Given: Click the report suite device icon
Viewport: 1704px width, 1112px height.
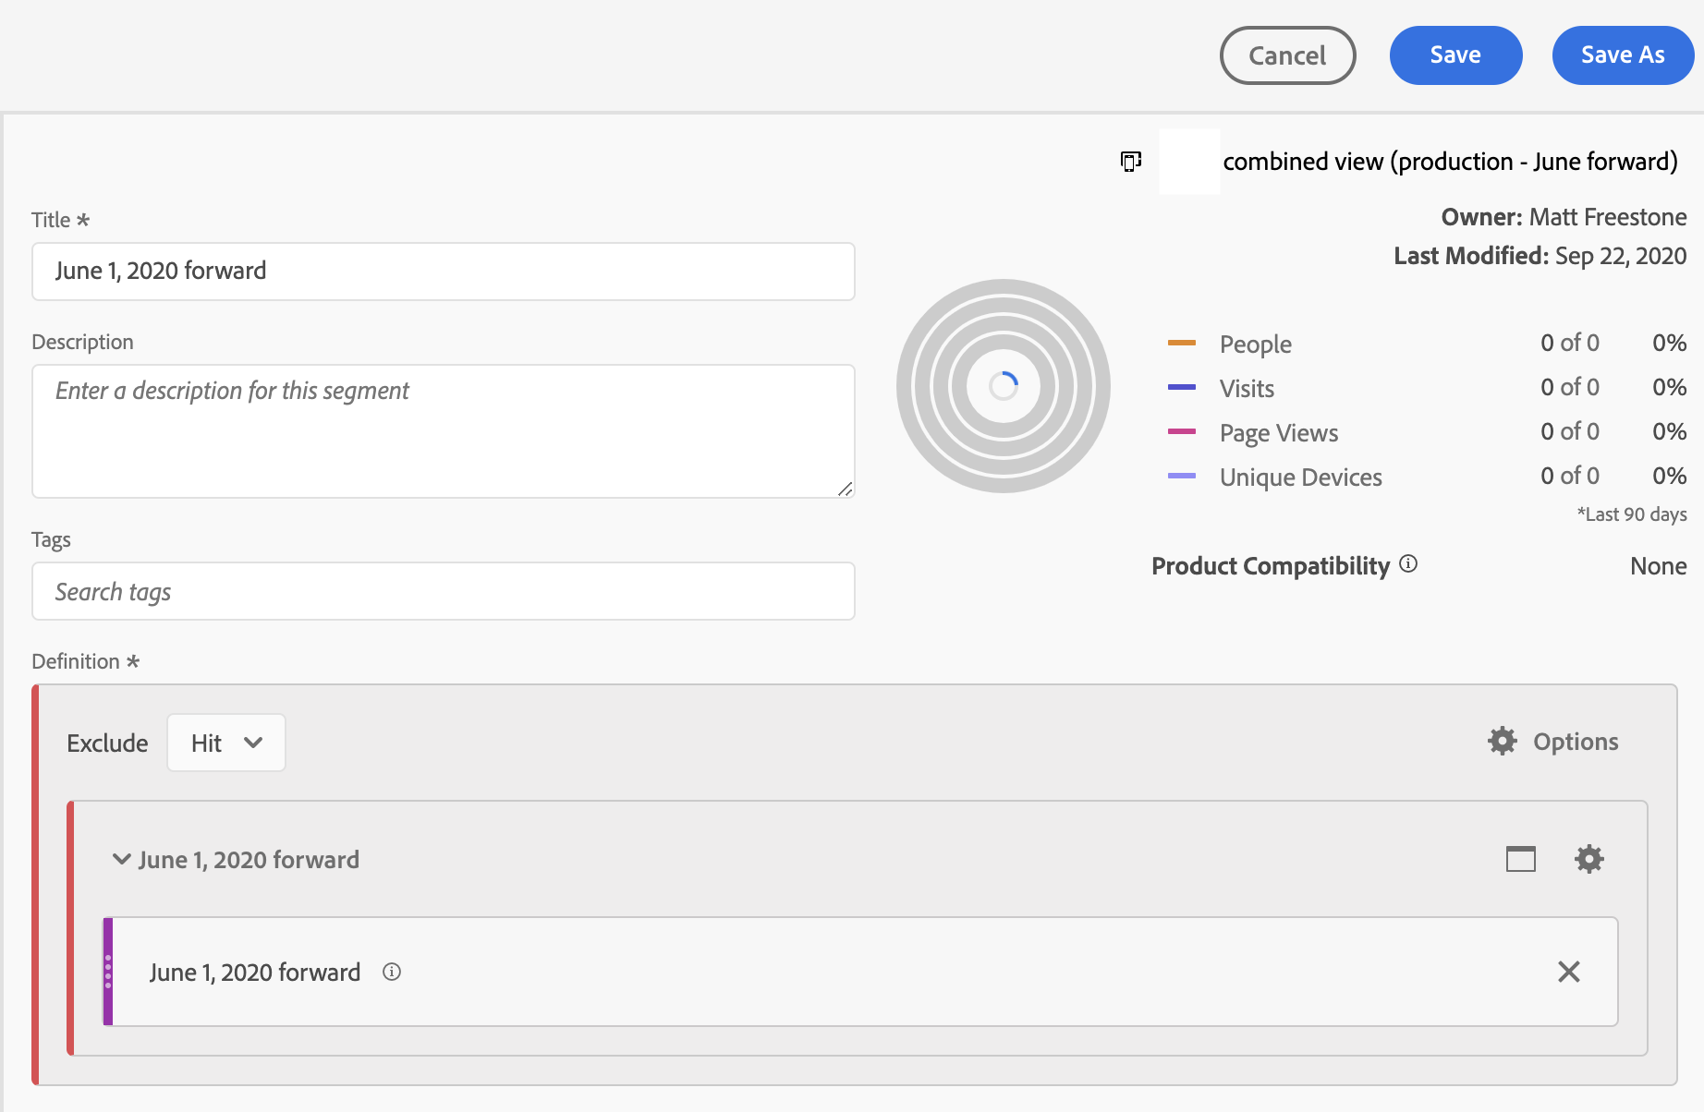Looking at the screenshot, I should pyautogui.click(x=1130, y=162).
